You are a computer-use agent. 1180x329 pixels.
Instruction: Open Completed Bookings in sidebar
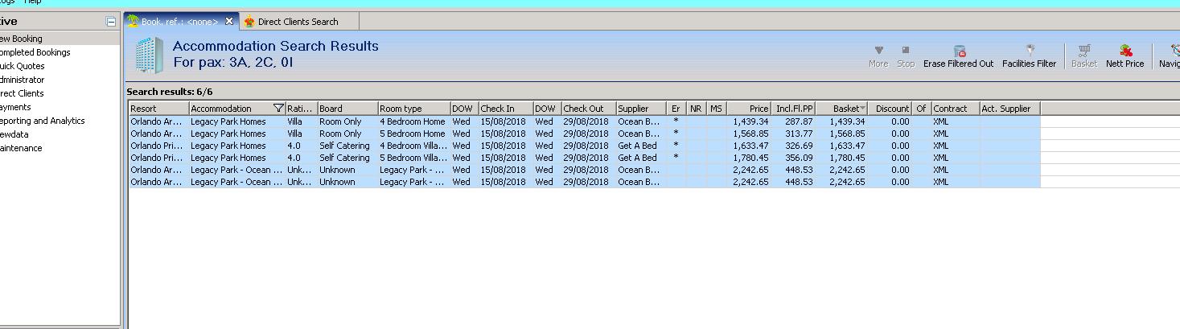point(35,52)
